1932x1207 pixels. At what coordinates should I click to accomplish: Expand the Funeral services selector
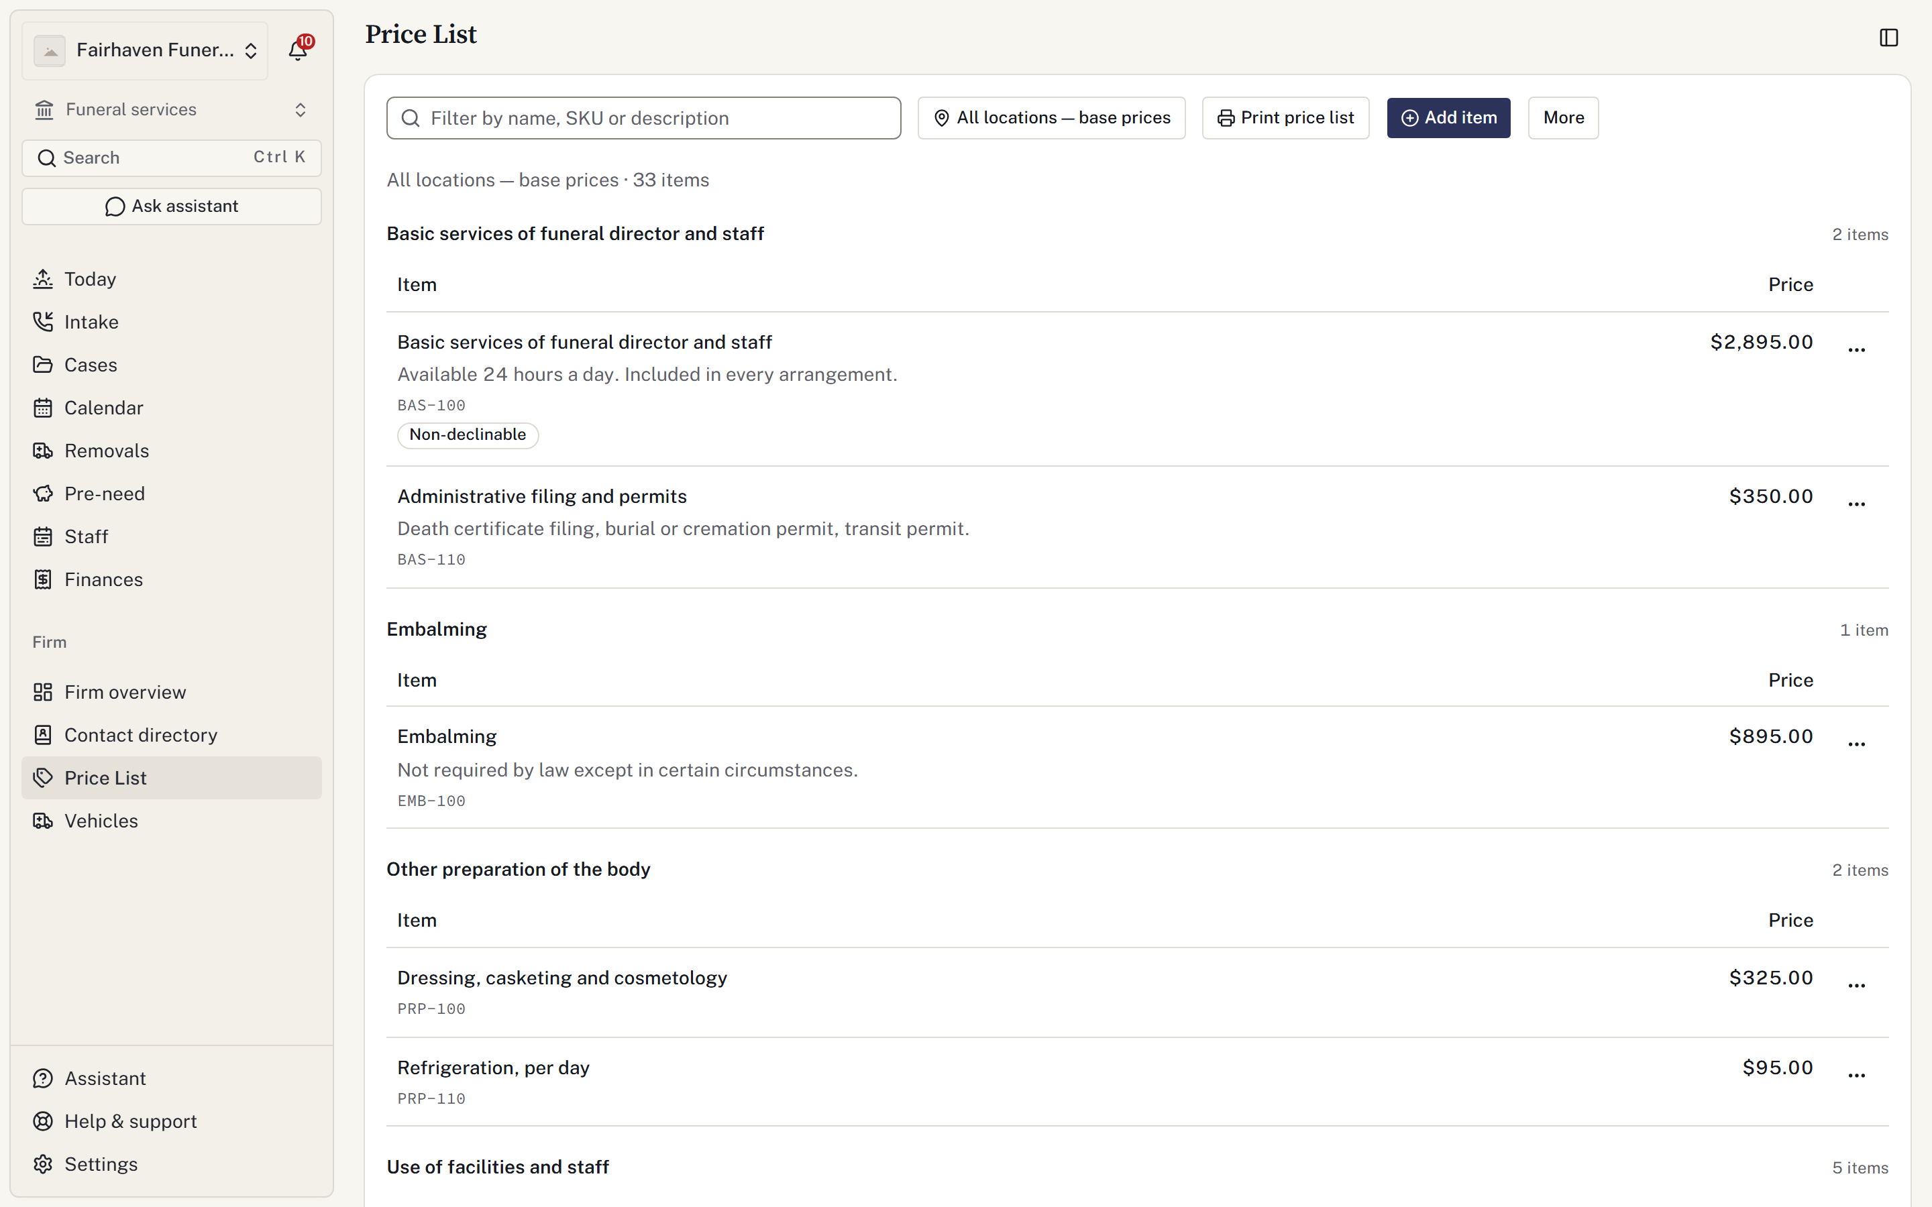pos(172,109)
